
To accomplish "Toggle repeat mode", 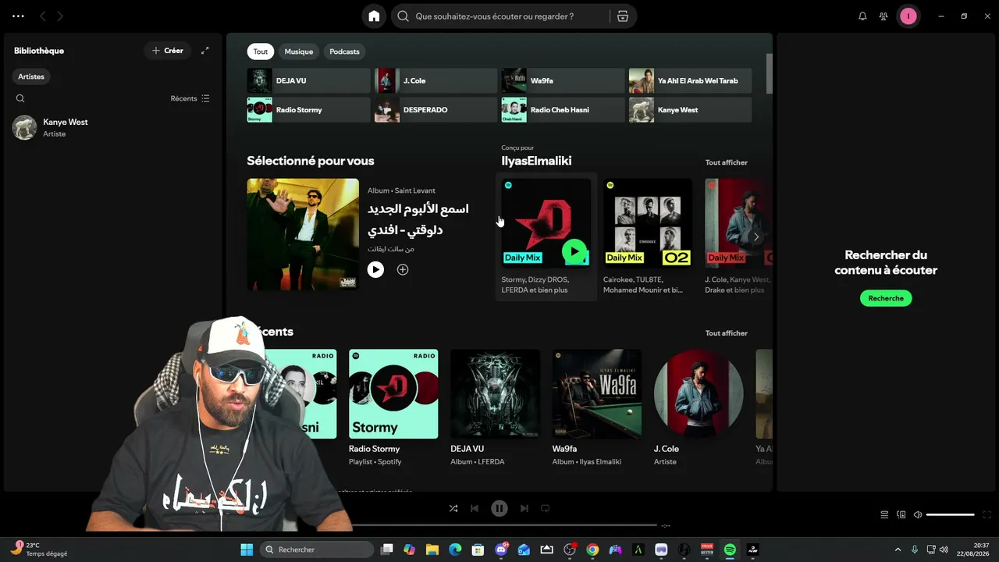I will (546, 508).
